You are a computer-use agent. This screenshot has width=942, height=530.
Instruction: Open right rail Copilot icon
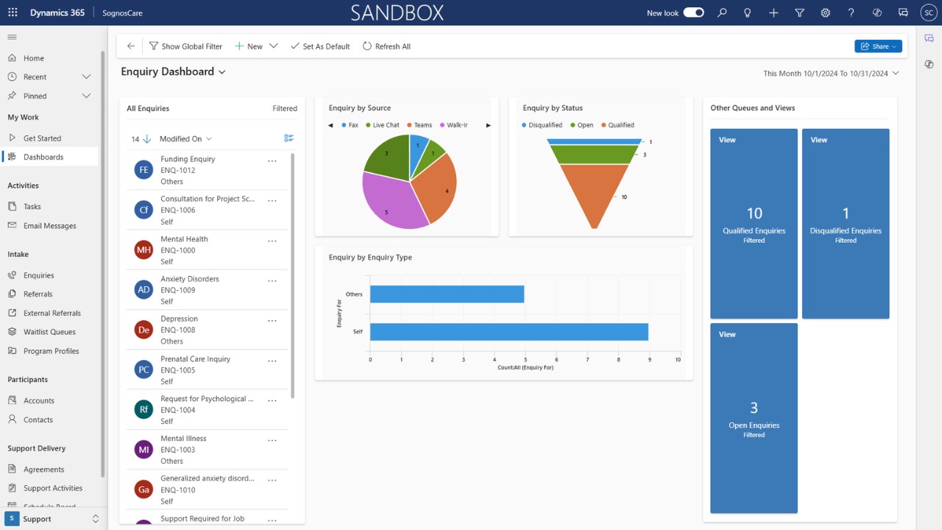929,64
